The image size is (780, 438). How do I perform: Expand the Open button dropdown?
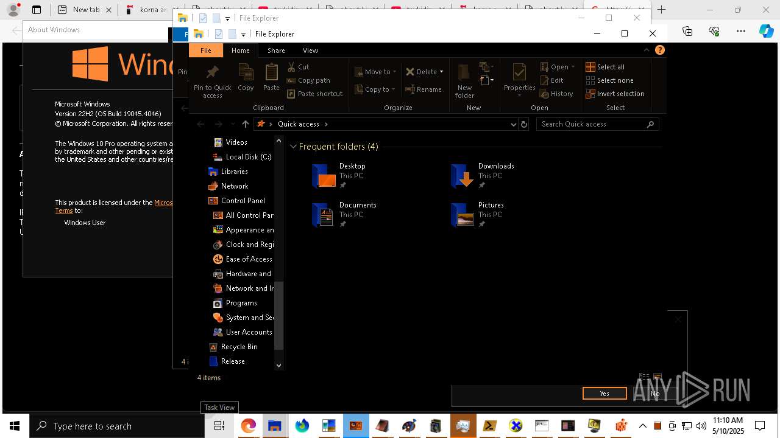[x=573, y=67]
